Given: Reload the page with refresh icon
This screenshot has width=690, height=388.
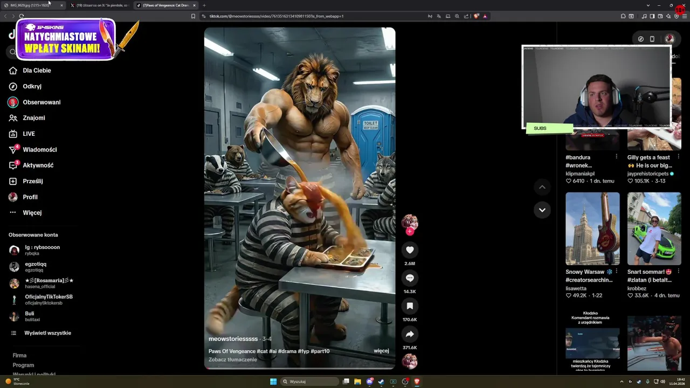Looking at the screenshot, I should tap(22, 16).
